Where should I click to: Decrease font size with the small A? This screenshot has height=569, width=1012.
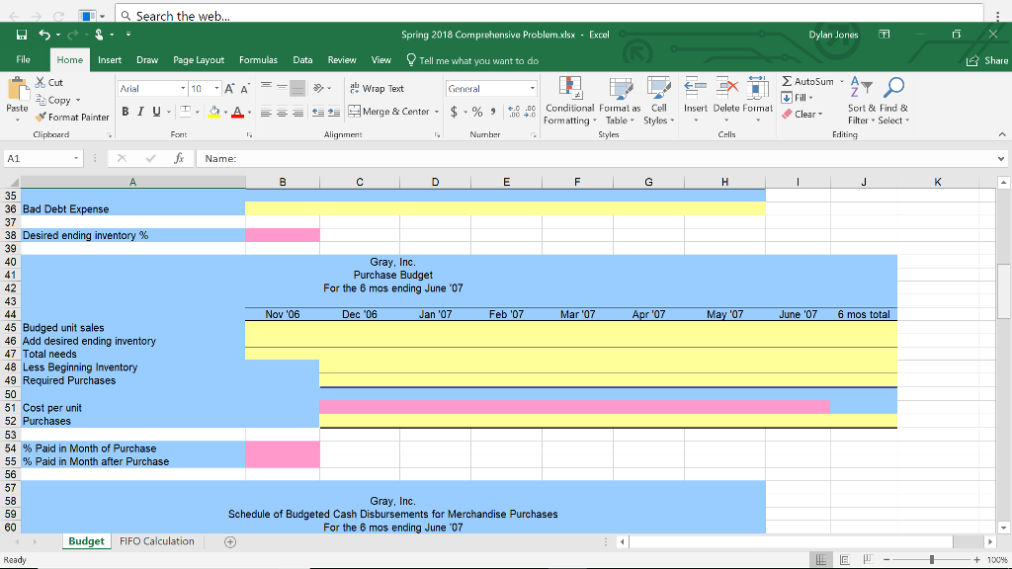pos(245,89)
